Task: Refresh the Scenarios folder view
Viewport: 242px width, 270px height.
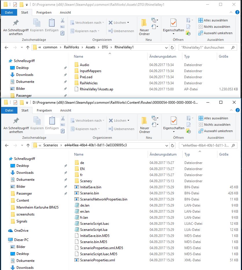Action: (173, 145)
